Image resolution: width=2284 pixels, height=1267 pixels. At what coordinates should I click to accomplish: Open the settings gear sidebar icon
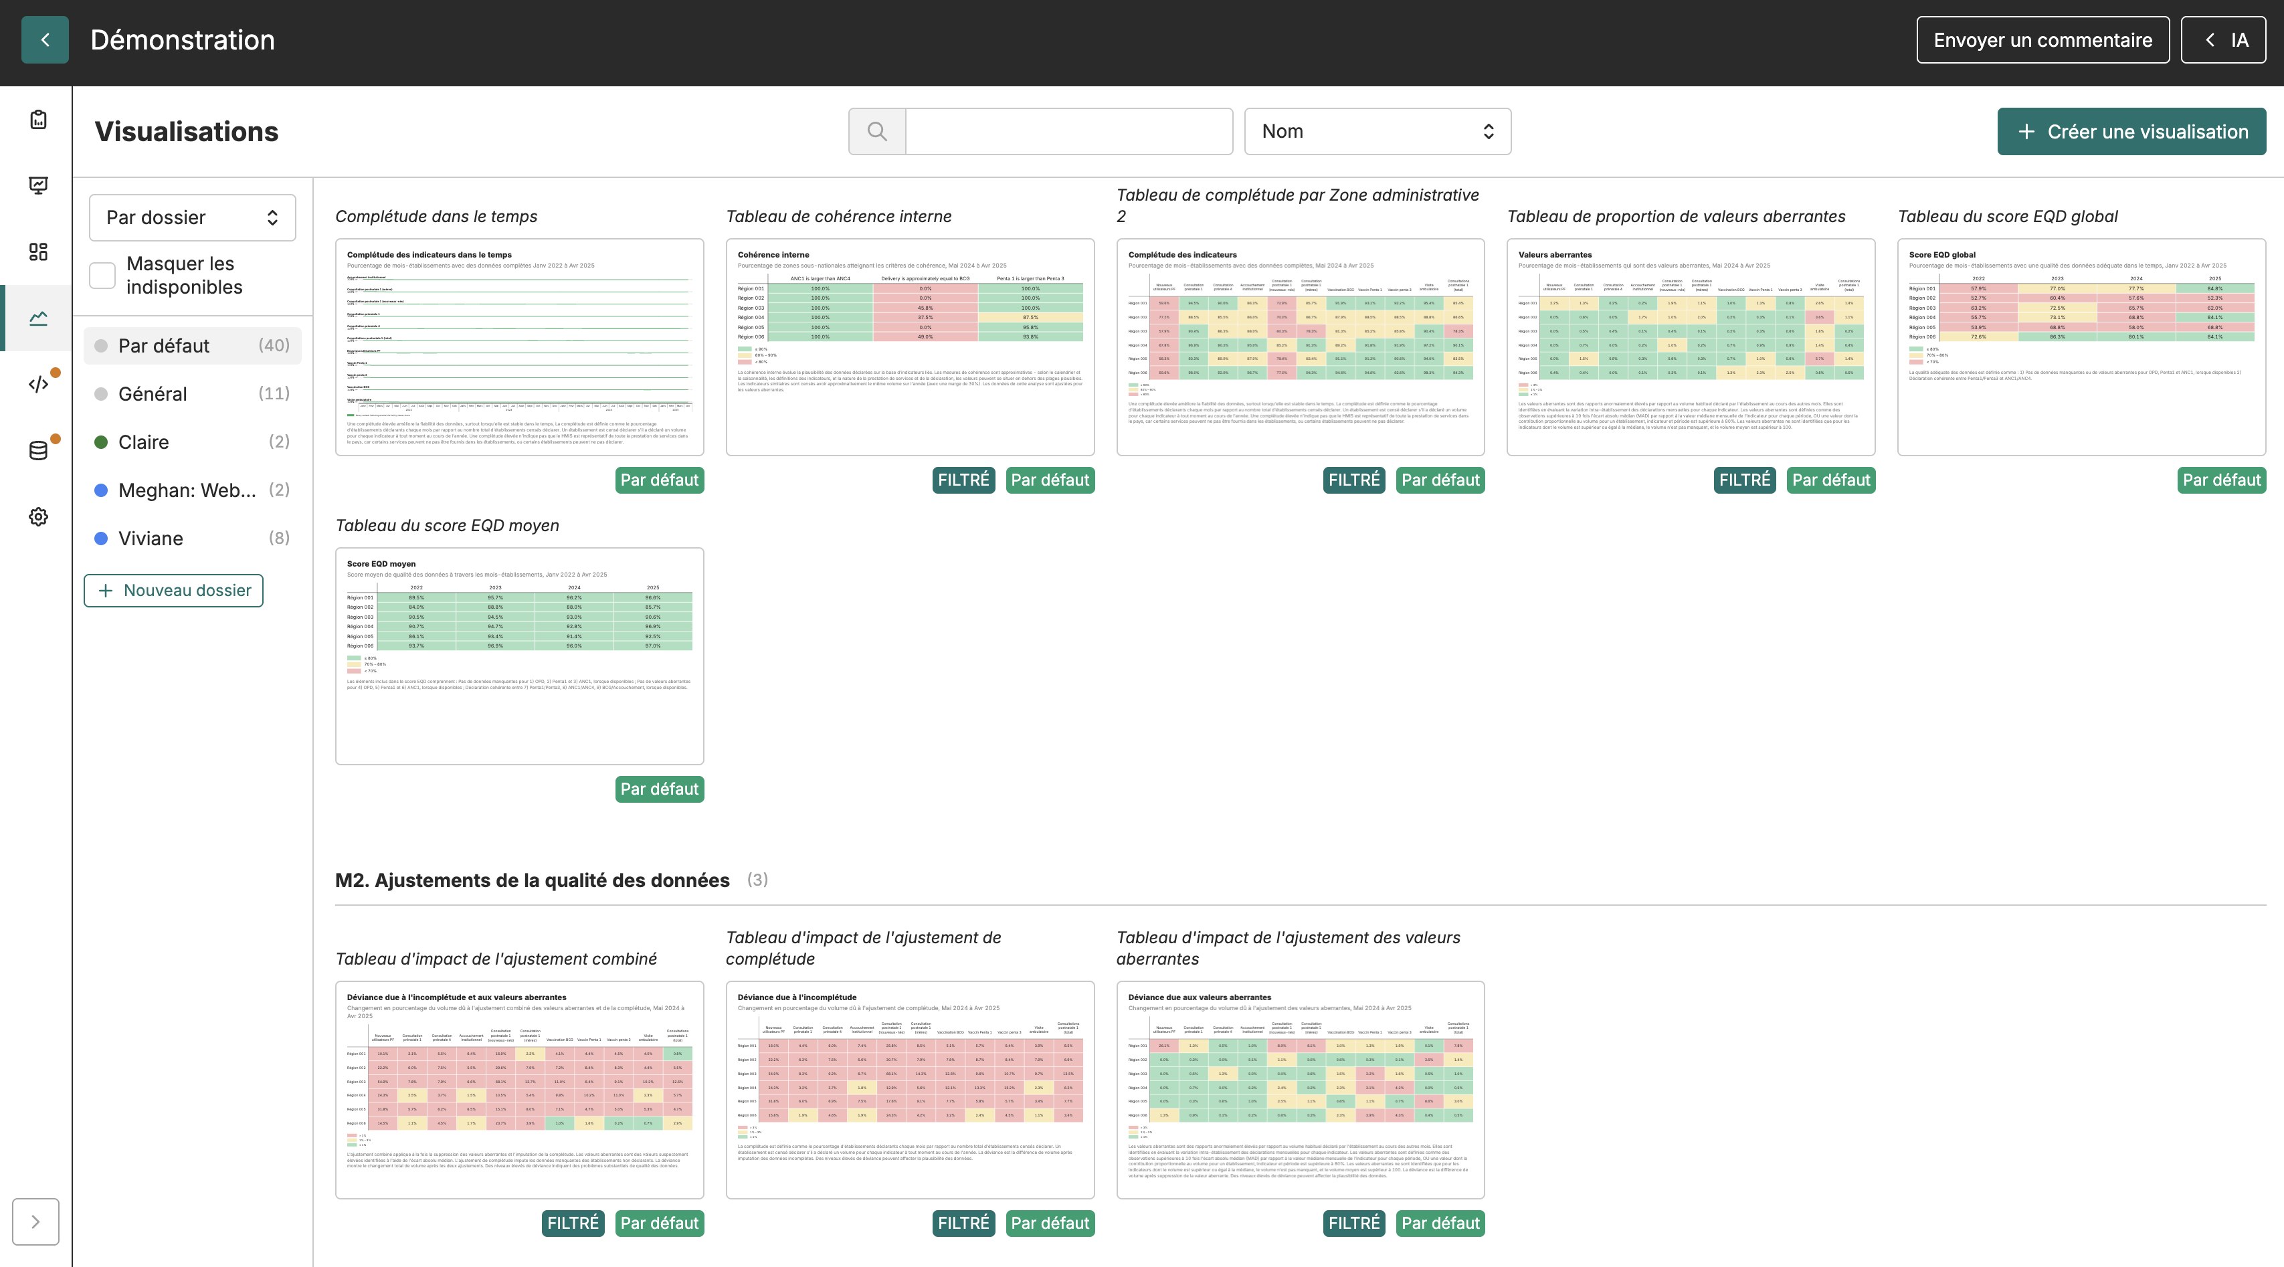[x=38, y=516]
